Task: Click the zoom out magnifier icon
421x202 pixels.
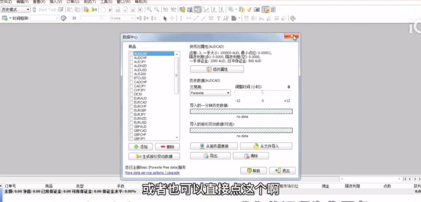Action: (157, 10)
